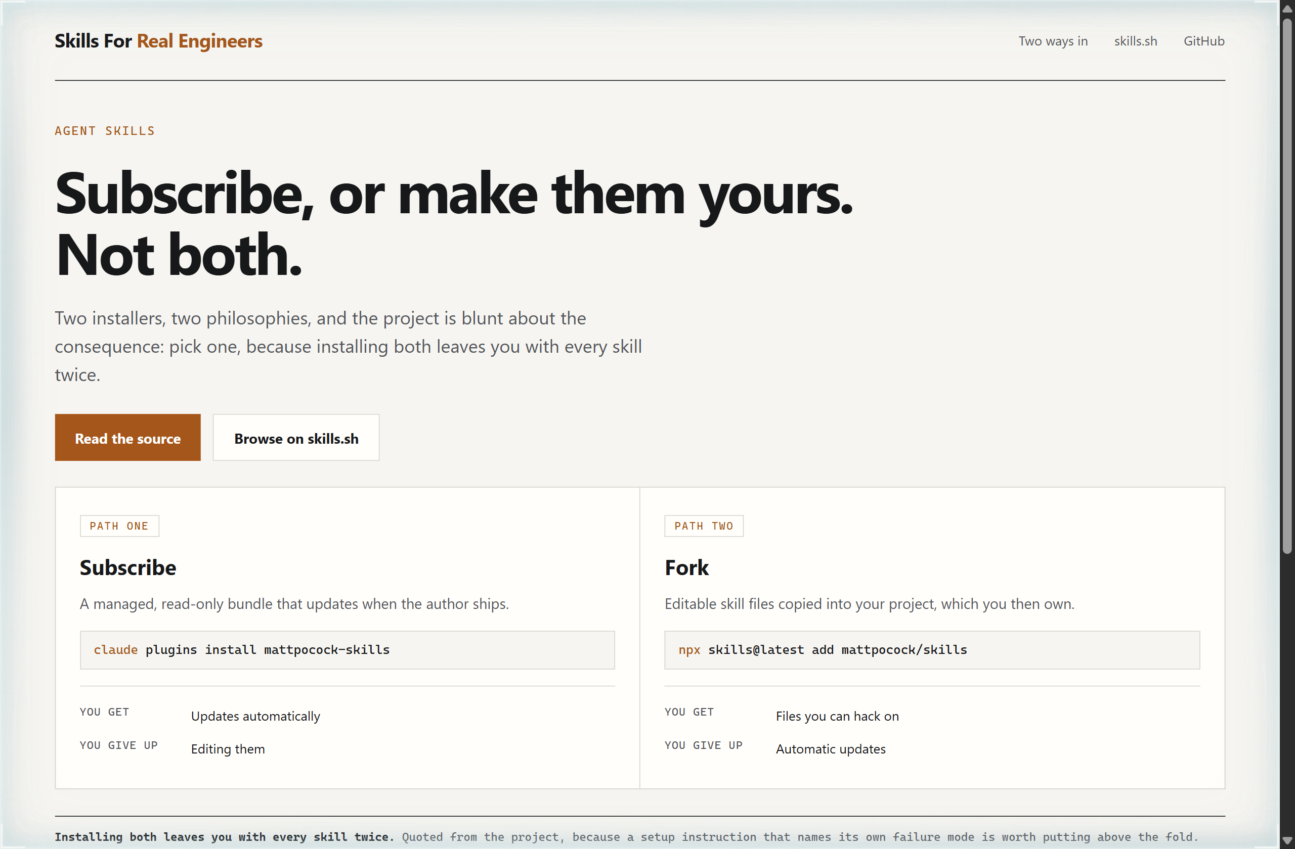Click the bold Installing both leaves you quote
The width and height of the screenshot is (1295, 849).
(224, 837)
